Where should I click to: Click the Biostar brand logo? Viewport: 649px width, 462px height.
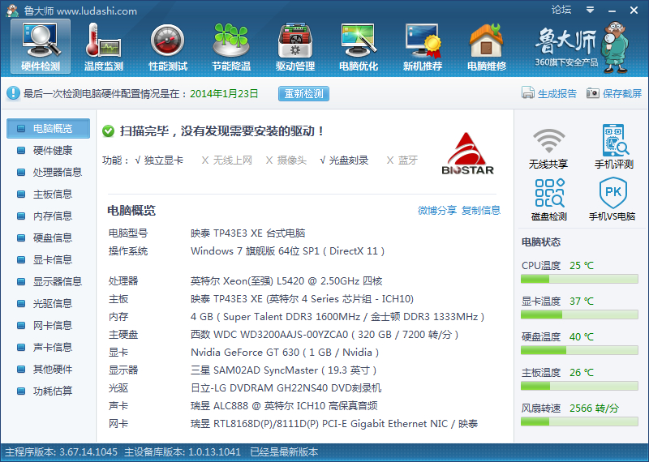tap(467, 154)
